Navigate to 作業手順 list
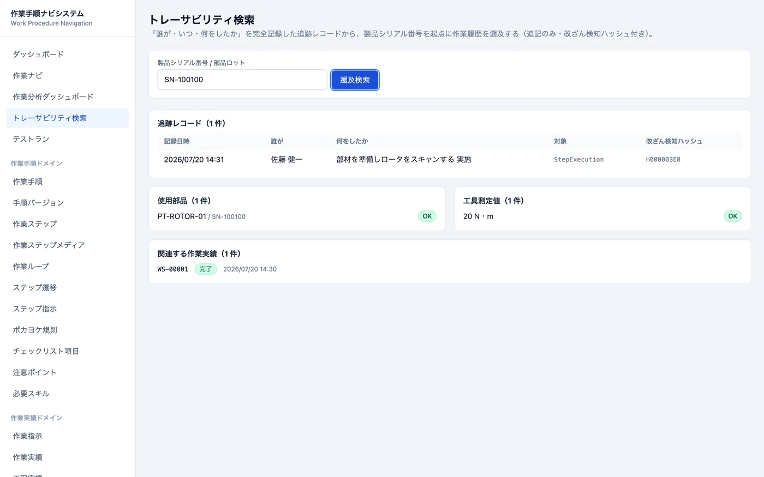Image resolution: width=764 pixels, height=477 pixels. click(x=68, y=182)
